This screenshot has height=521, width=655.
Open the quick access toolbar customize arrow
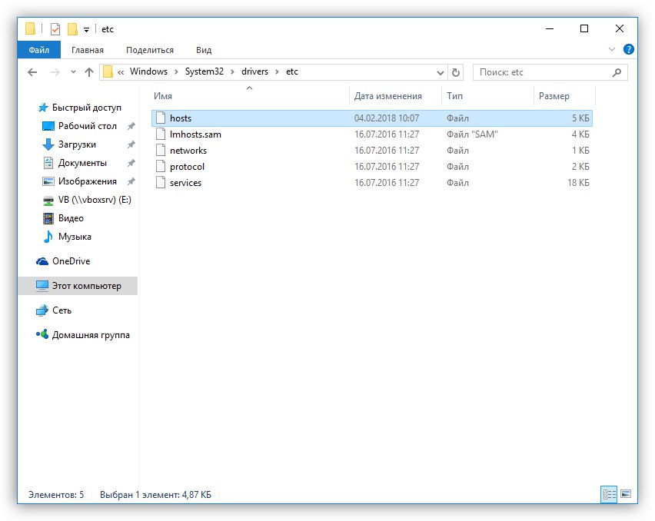click(86, 30)
